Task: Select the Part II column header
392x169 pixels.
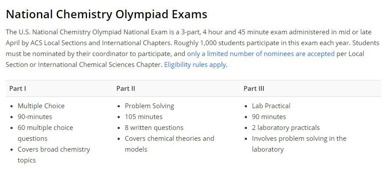Action: 126,89
